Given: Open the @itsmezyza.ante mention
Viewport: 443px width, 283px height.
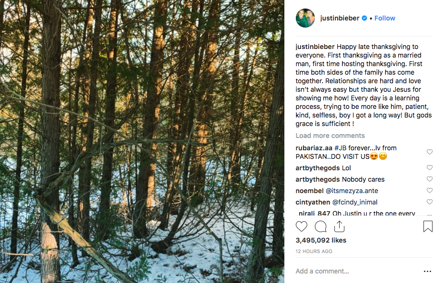Looking at the screenshot, I should coord(352,191).
